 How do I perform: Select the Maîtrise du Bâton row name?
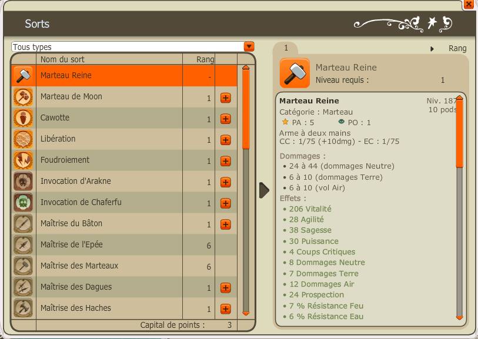[71, 223]
